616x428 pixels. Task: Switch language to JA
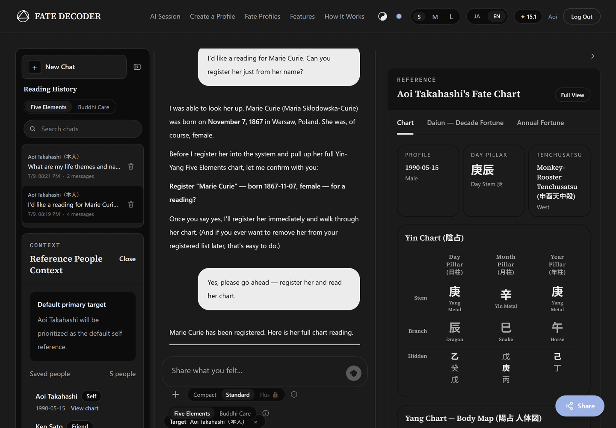477,16
